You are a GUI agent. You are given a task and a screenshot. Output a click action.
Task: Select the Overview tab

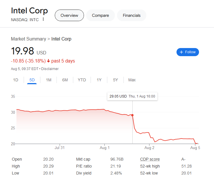pyautogui.click(x=69, y=15)
